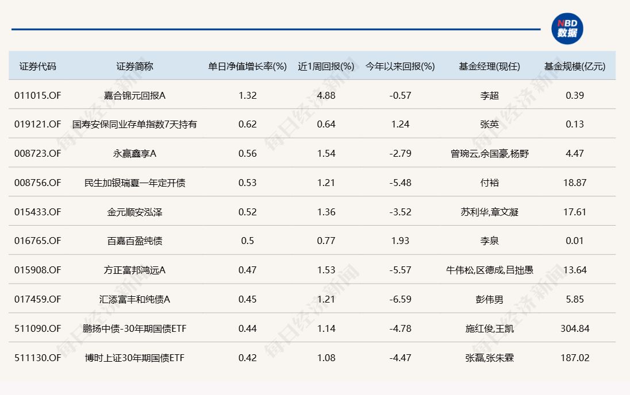This screenshot has width=630, height=395.
Task: Click weekly return value 1.54
Action: coord(326,154)
